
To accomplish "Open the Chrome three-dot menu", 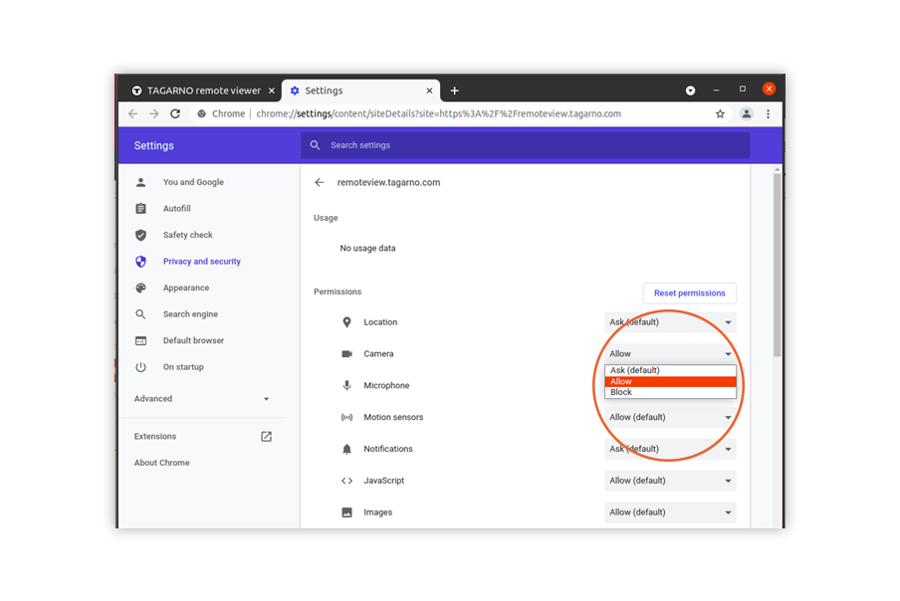I will (x=769, y=113).
